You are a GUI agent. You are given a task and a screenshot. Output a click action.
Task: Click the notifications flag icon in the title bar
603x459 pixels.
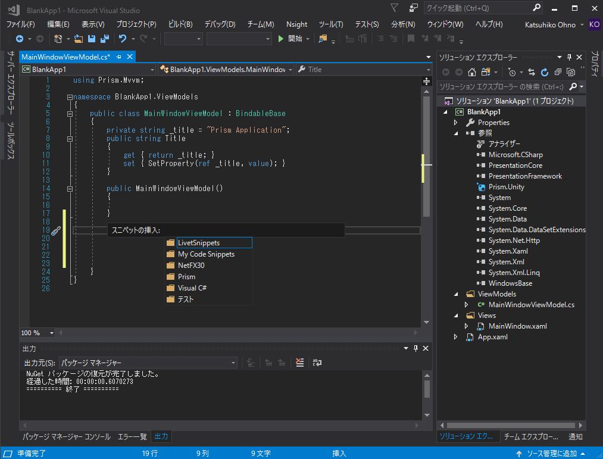[394, 8]
